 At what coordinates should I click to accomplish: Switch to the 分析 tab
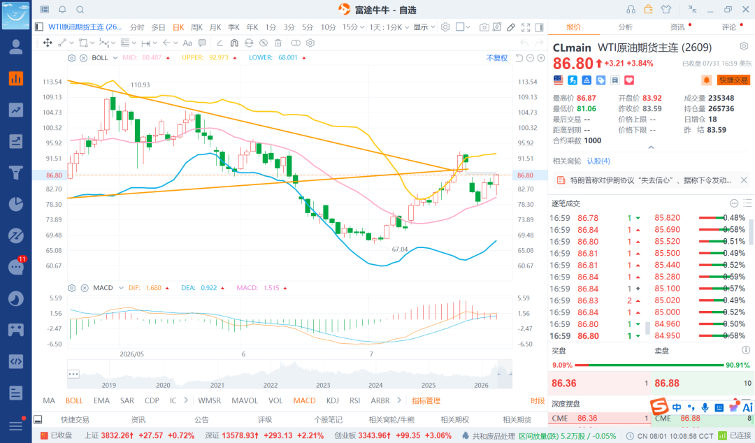tap(625, 27)
